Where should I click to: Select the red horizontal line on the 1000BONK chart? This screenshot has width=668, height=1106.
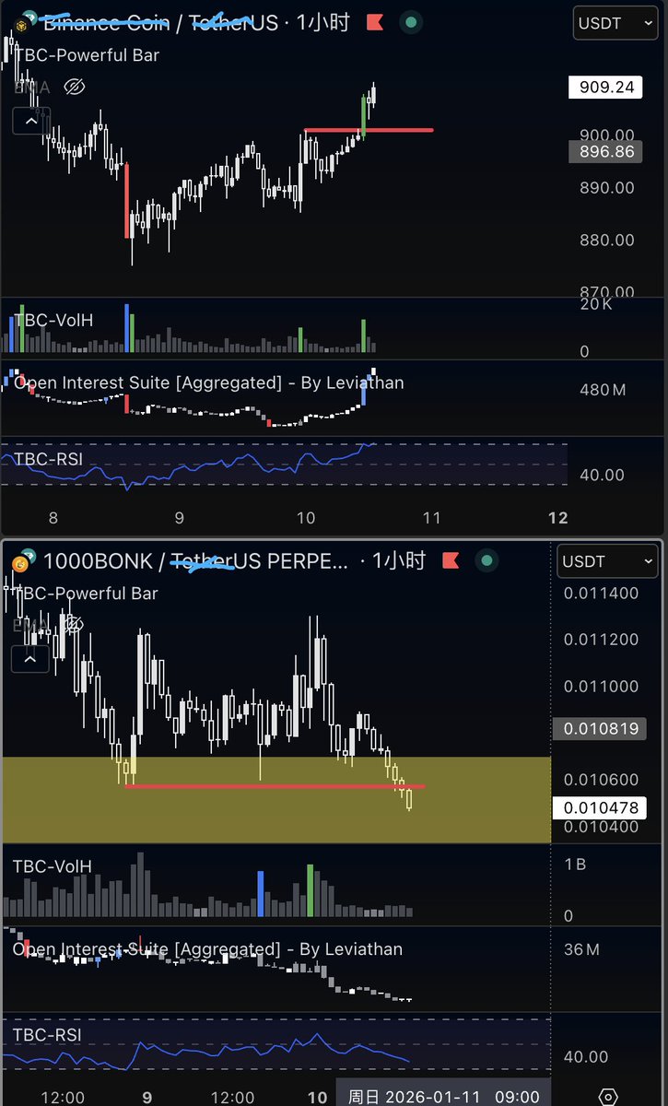coord(275,786)
